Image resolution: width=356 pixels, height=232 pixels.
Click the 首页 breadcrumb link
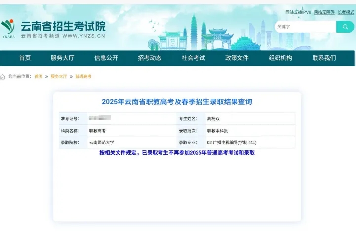(39, 77)
